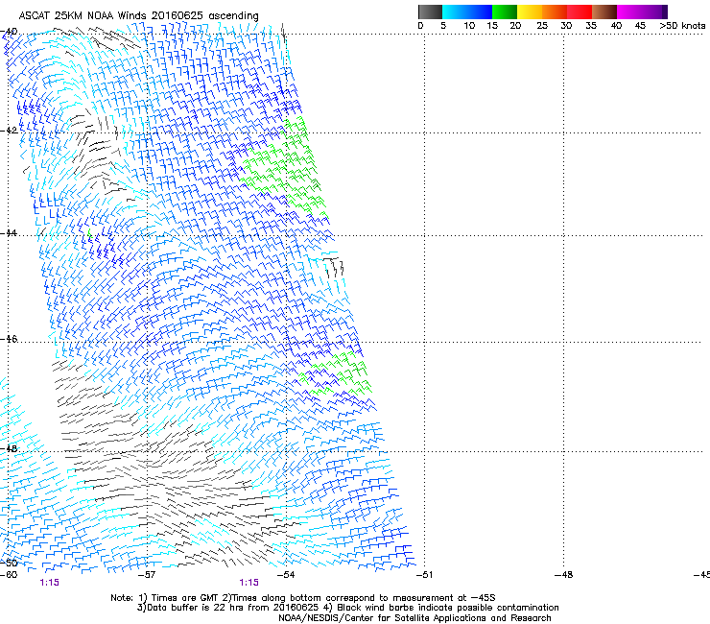Viewport: 710px width, 624px height.
Task: Click the purple 1:15 time near -54
Action: click(x=249, y=583)
